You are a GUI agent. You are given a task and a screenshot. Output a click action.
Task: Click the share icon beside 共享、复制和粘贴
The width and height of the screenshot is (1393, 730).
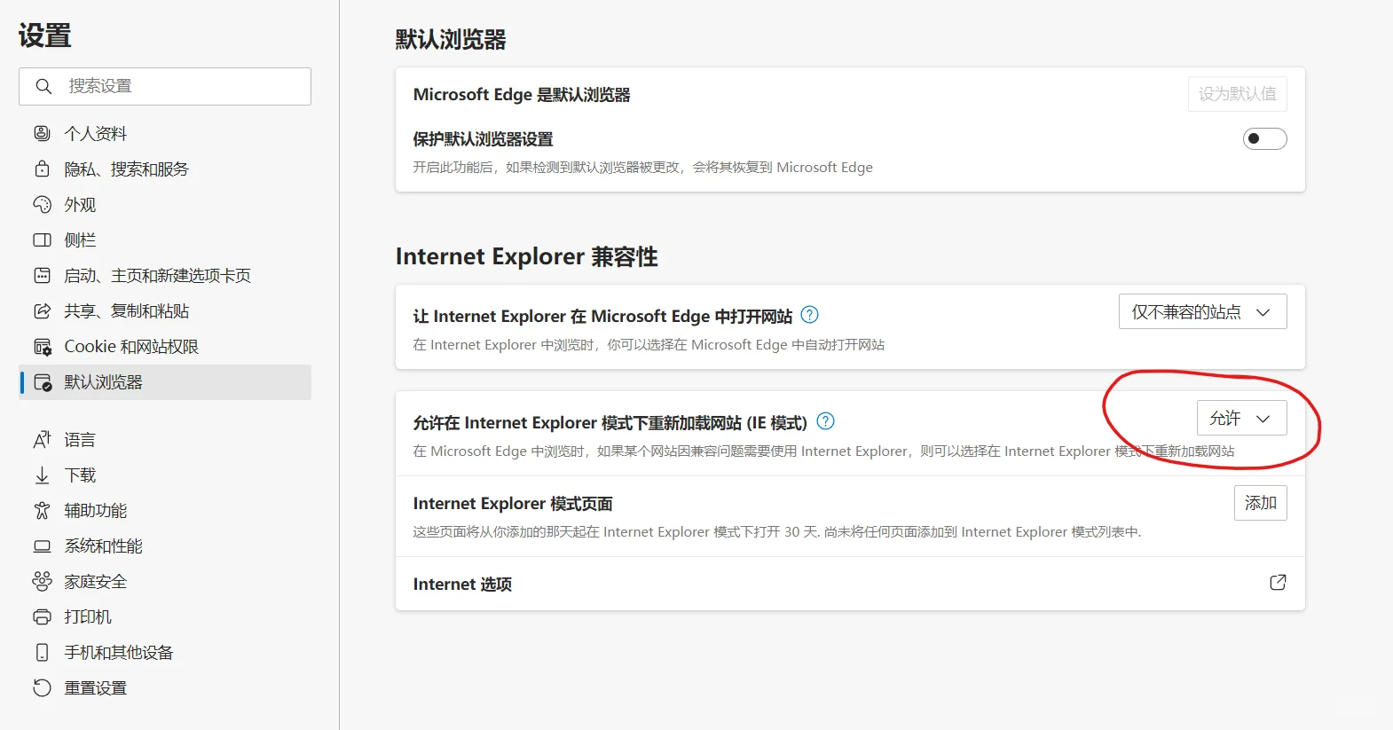(x=42, y=310)
